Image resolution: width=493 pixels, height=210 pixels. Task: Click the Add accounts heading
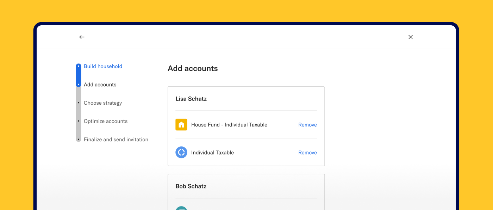pos(193,68)
